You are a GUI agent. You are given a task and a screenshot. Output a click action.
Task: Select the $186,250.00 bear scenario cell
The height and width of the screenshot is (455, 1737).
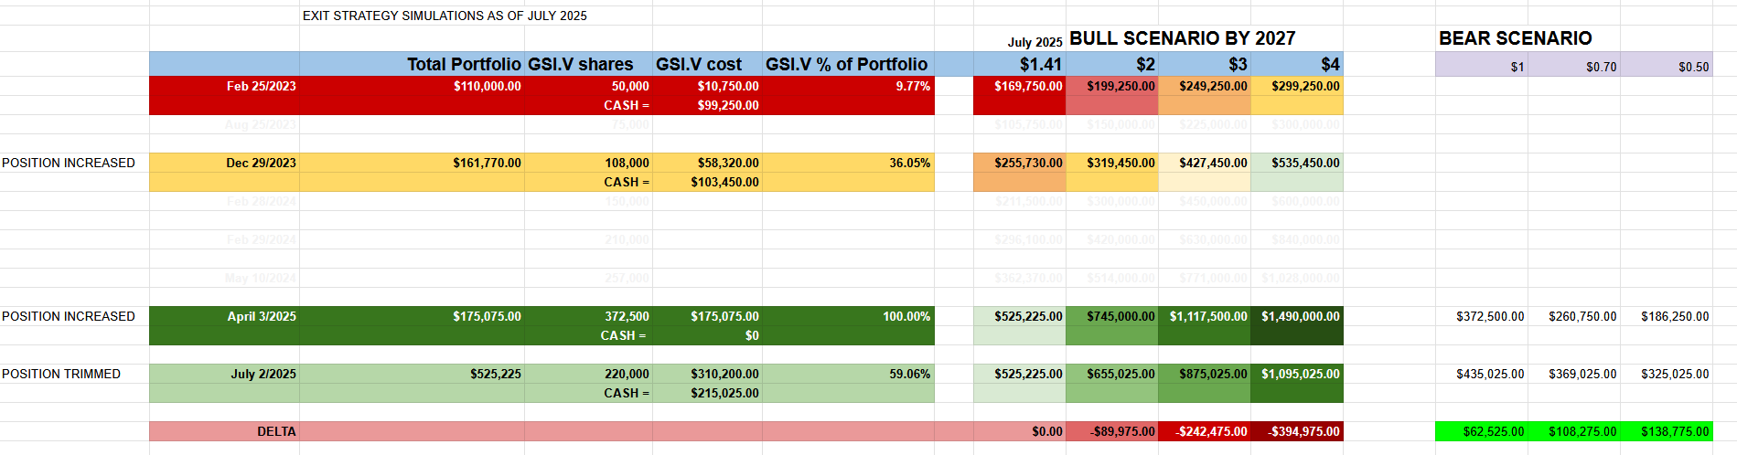(1667, 316)
